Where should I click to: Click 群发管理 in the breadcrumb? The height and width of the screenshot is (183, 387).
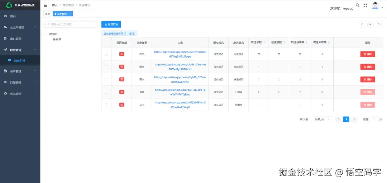pos(68,5)
